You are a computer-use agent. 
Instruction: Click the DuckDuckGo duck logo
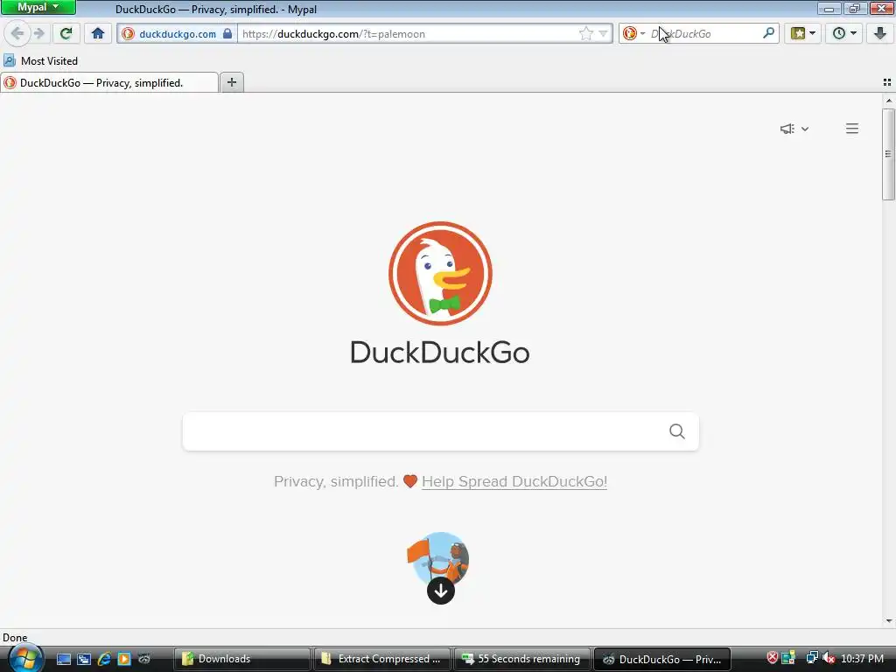[x=440, y=273]
